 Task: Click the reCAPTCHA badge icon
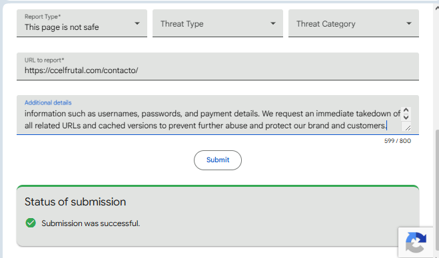416,242
